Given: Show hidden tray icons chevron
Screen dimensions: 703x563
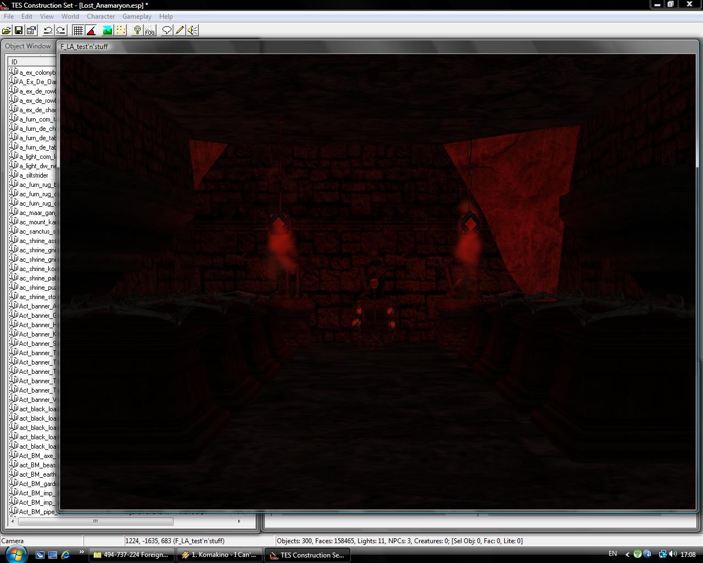Looking at the screenshot, I should coord(627,554).
